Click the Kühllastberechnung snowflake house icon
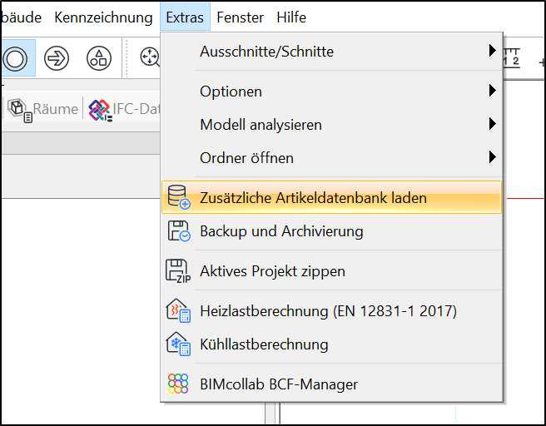Image resolution: width=546 pixels, height=426 pixels. (178, 344)
